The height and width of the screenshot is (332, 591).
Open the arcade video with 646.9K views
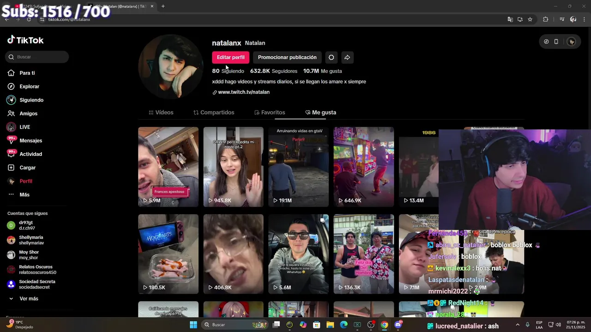click(364, 167)
